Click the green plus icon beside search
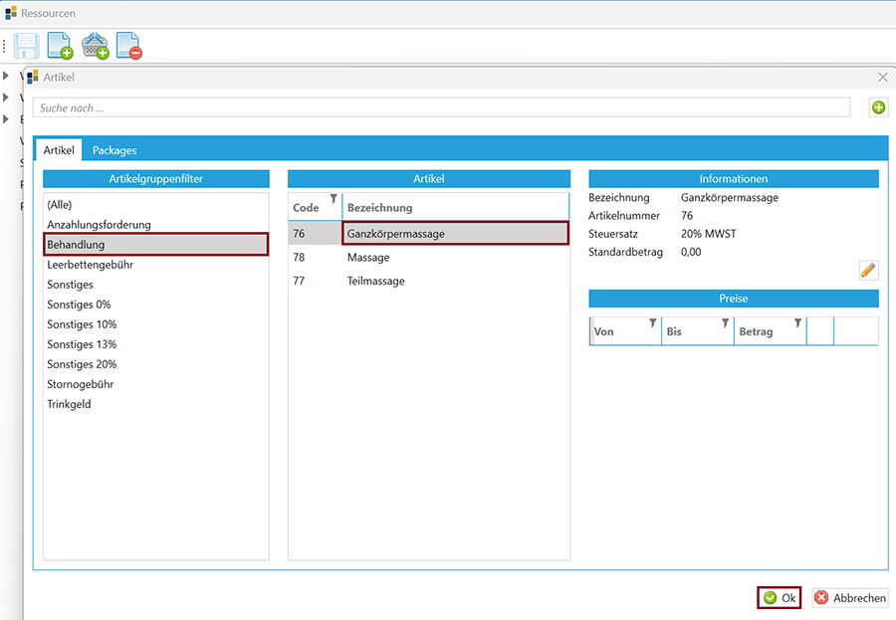 [878, 107]
